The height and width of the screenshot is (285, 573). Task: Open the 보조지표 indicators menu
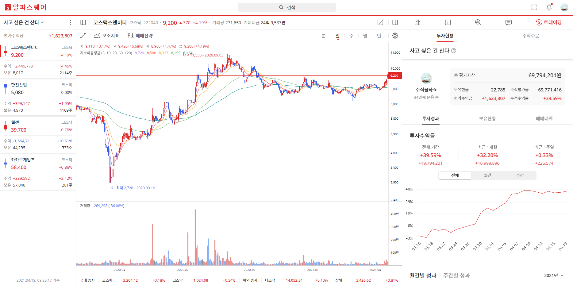click(106, 36)
